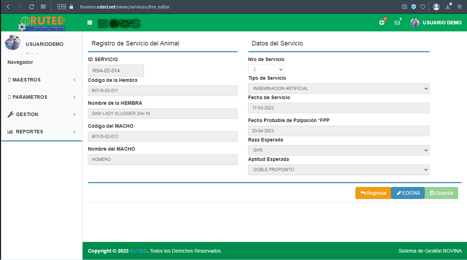Expand the MAESTROS sidebar menu
Viewport: 467px width, 260px height.
(x=41, y=80)
